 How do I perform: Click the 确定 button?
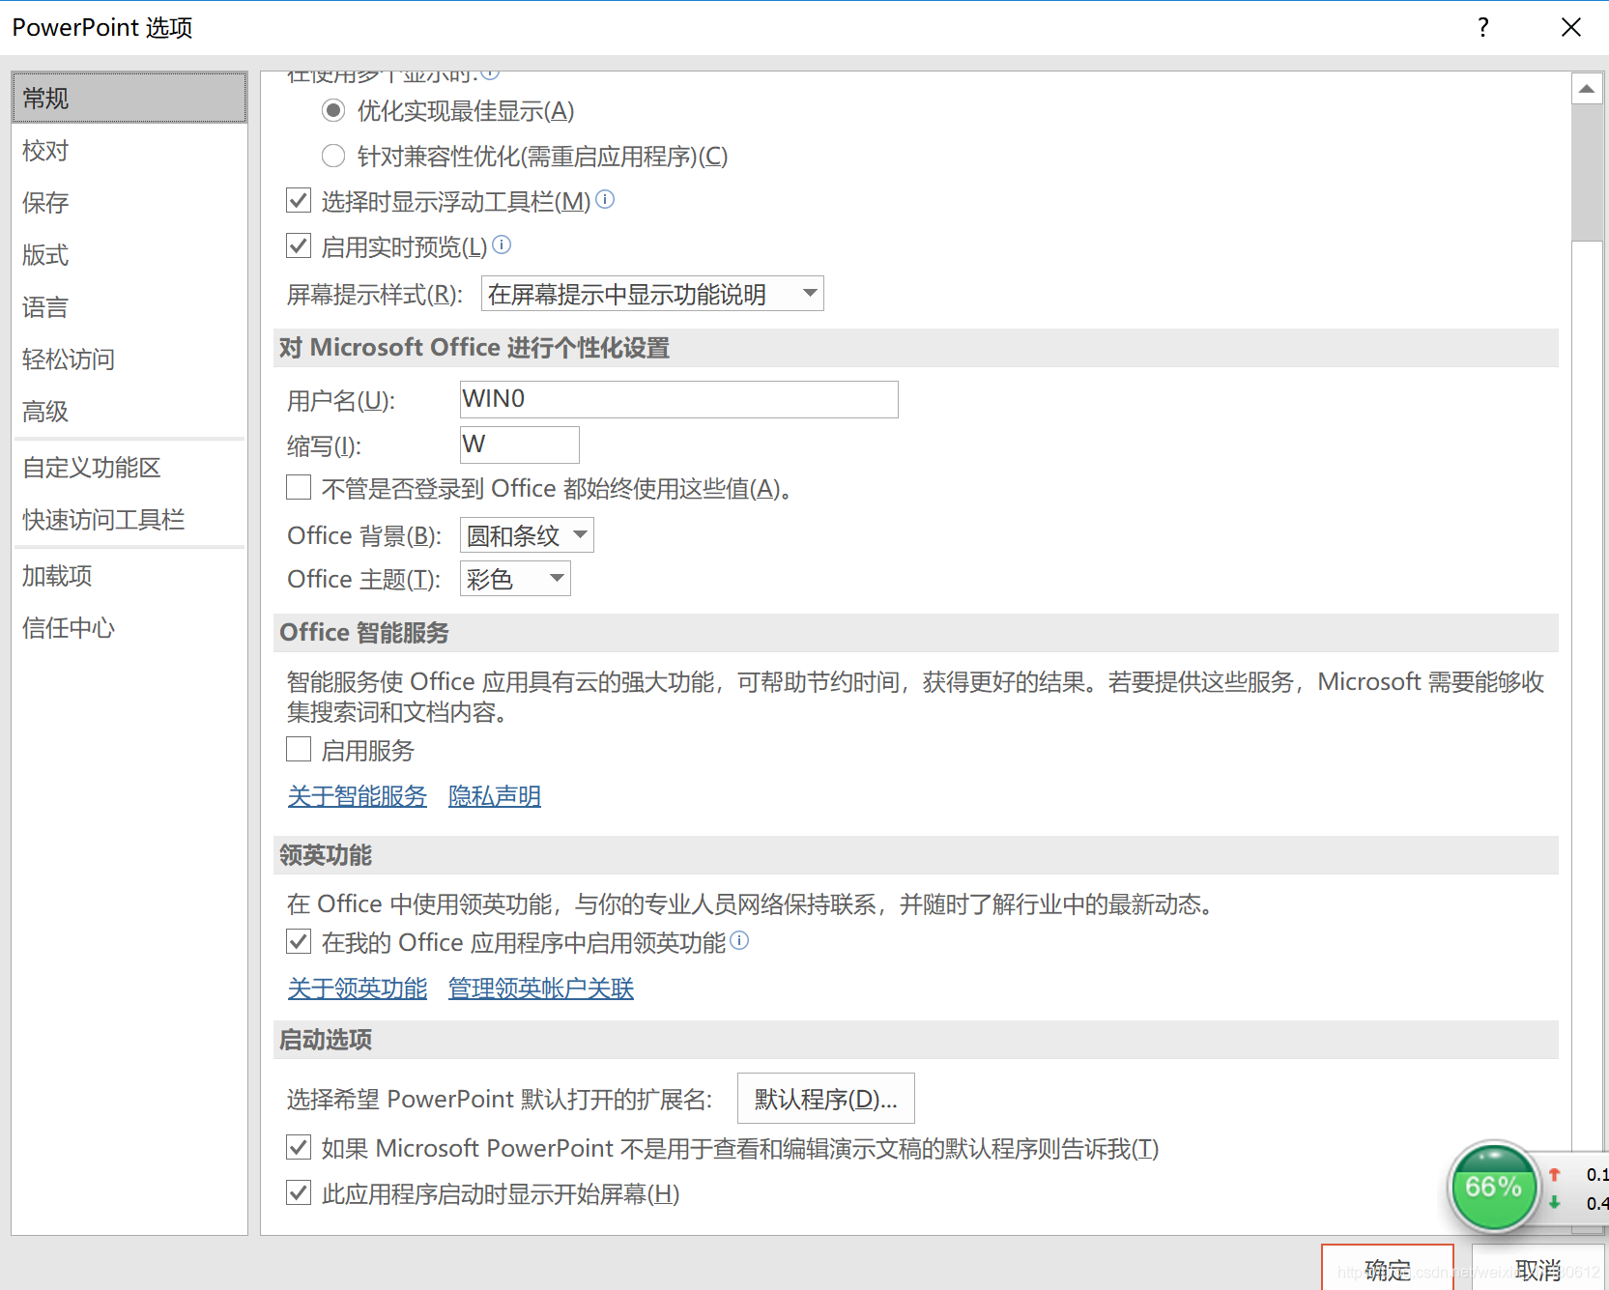[x=1388, y=1268]
